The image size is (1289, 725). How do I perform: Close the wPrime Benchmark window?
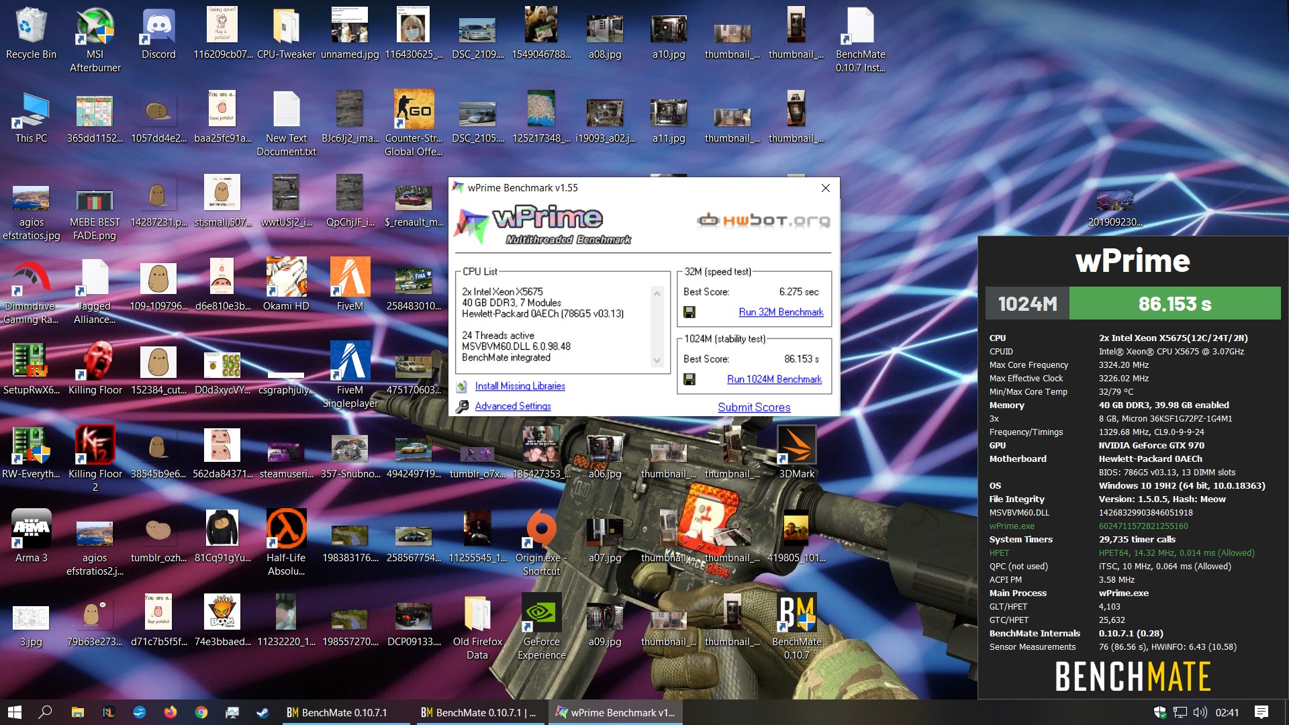point(826,188)
